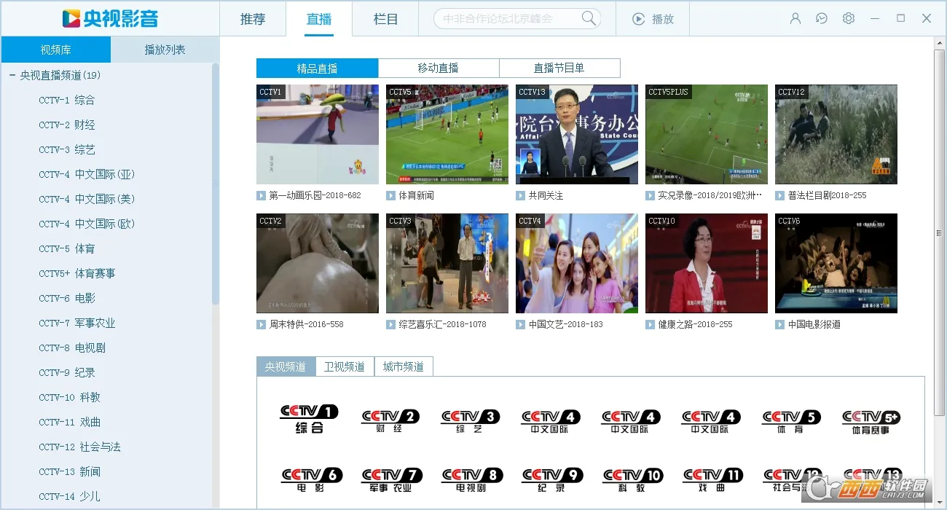Viewport: 947px width, 510px height.
Task: Select CCTV-13 新闻 in the channel list
Action: (70, 471)
